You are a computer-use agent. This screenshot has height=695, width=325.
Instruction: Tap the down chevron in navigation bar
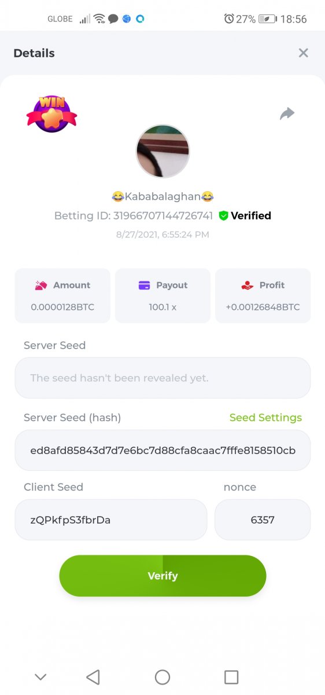tap(40, 677)
